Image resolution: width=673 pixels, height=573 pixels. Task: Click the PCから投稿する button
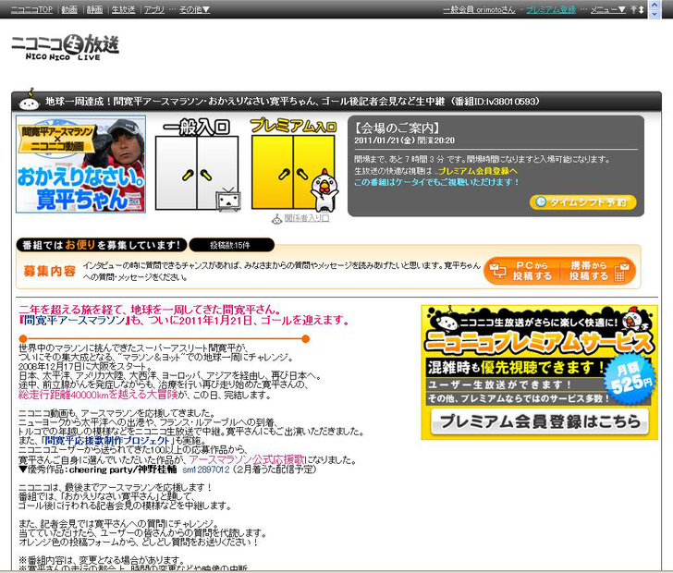[522, 271]
